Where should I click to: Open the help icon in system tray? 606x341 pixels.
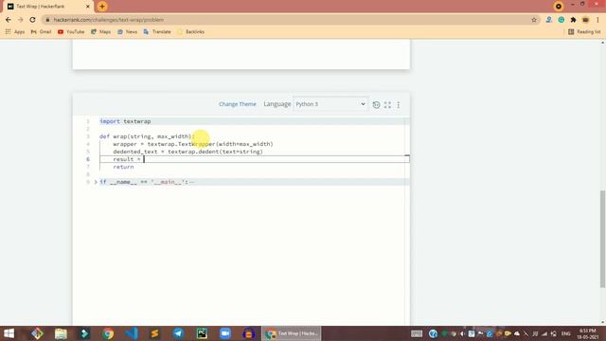click(x=433, y=333)
